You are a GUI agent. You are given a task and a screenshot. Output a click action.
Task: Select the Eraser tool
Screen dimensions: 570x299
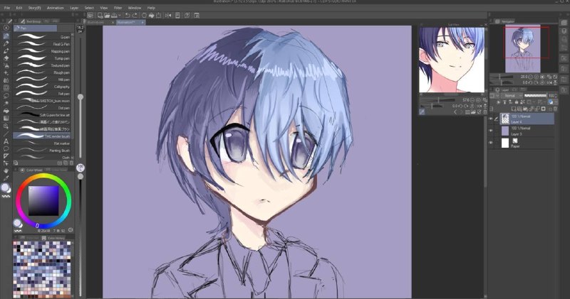6,58
